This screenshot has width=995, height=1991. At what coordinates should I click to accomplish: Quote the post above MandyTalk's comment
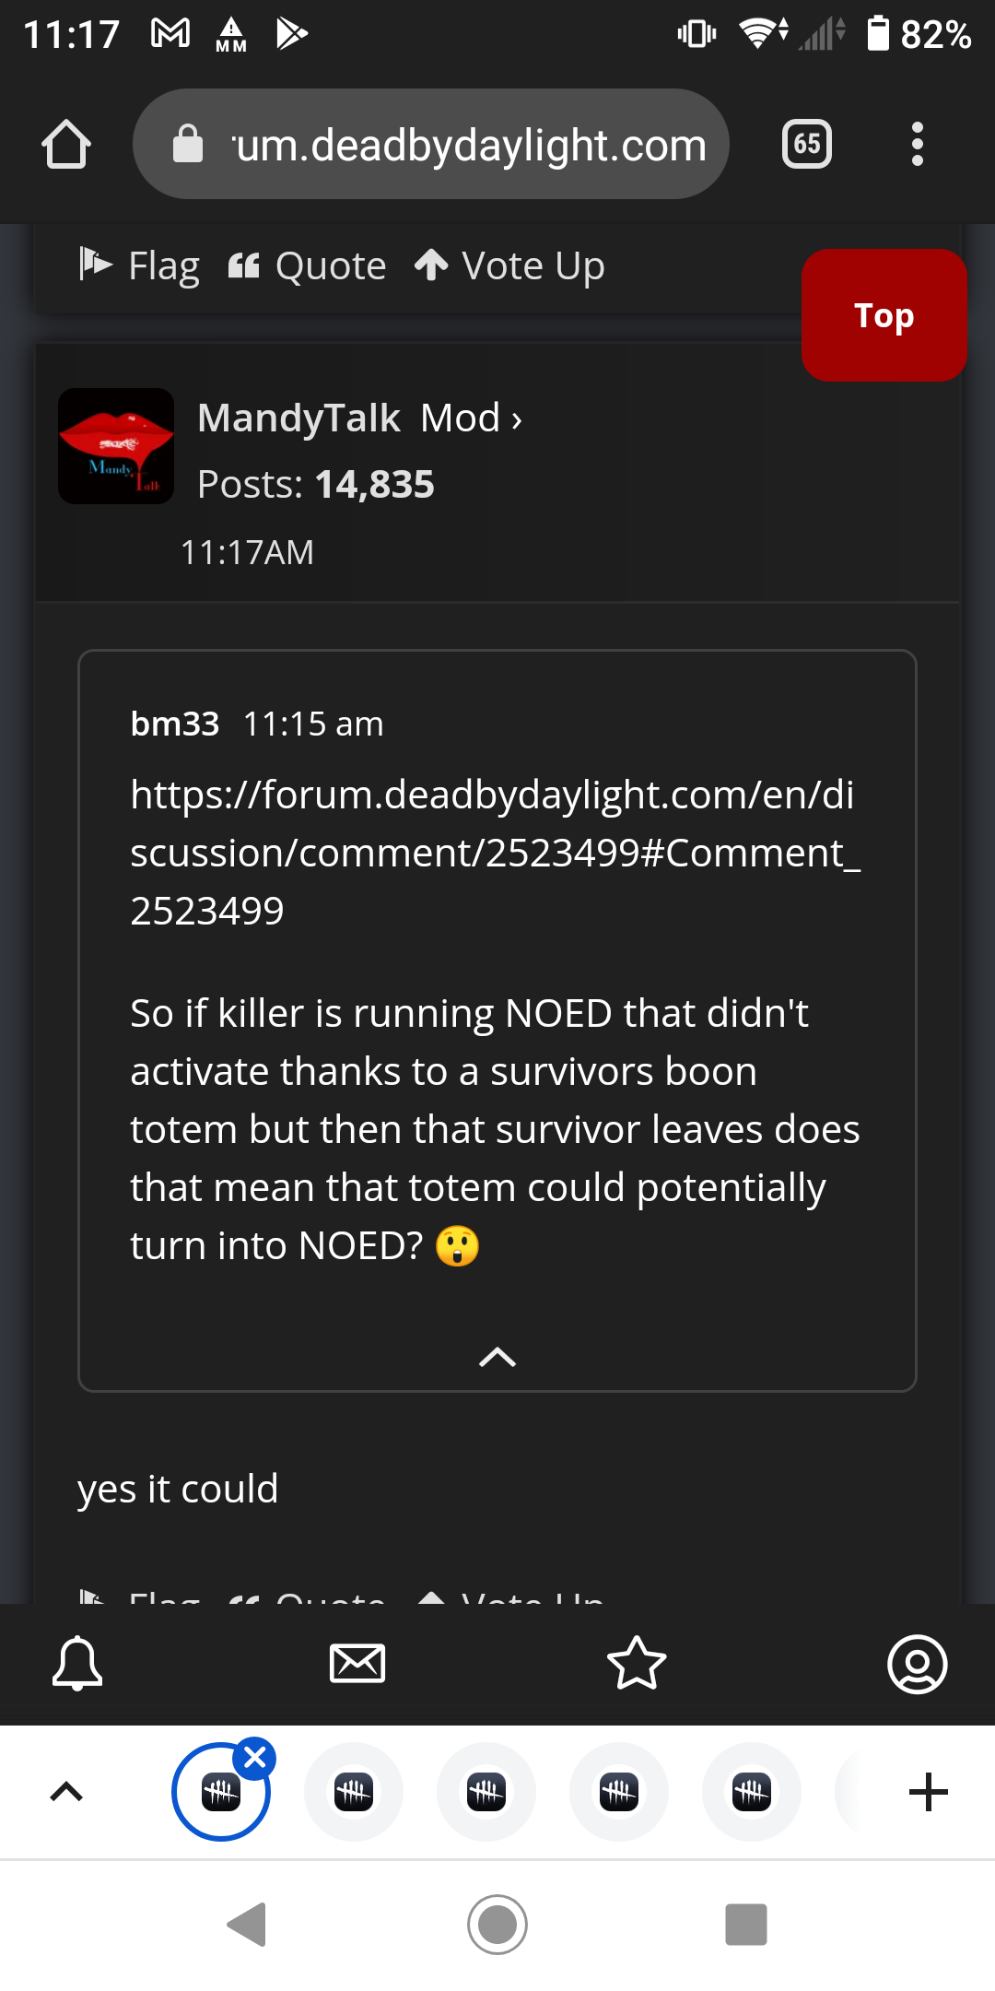(307, 266)
